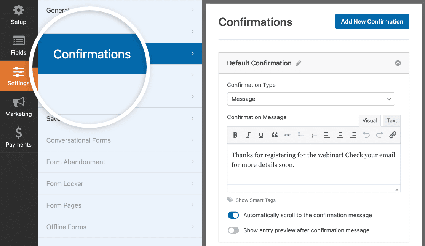Image resolution: width=425 pixels, height=246 pixels.
Task: Click inside the confirmation message text area
Action: tap(313, 164)
